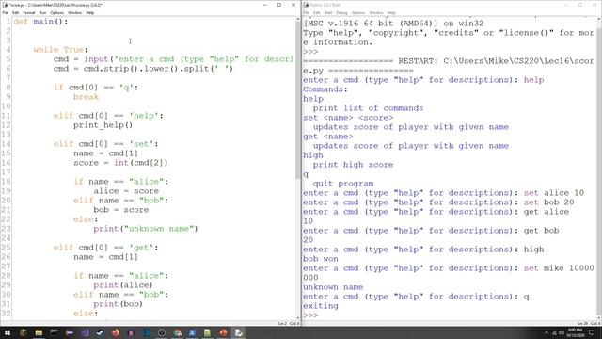Open Shell menu in Python Shell window
Viewport: 602px width, 339px height.
(x=328, y=12)
